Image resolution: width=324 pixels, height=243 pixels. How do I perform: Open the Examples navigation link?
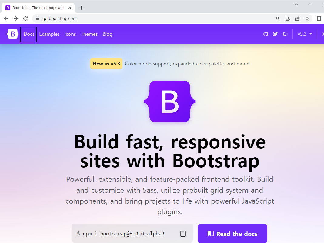tap(49, 34)
